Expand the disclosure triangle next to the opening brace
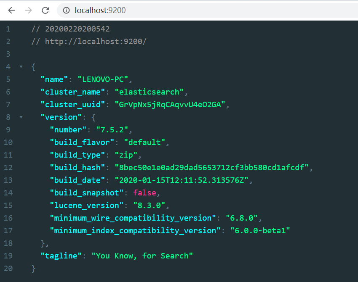 [21, 66]
